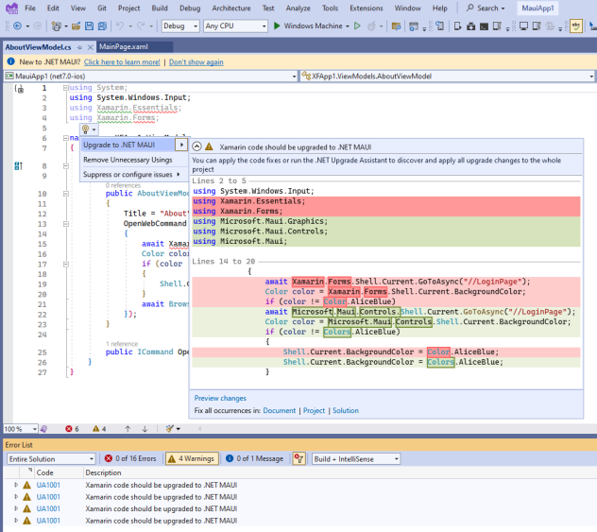Click the Save All toolbar icon
The image size is (597, 532).
point(102,26)
